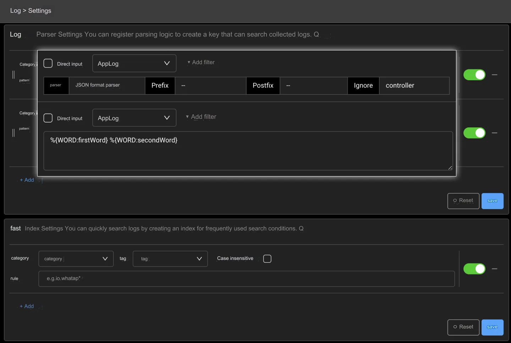This screenshot has height=343, width=511.
Task: Click the WORD pattern text area
Action: click(248, 151)
